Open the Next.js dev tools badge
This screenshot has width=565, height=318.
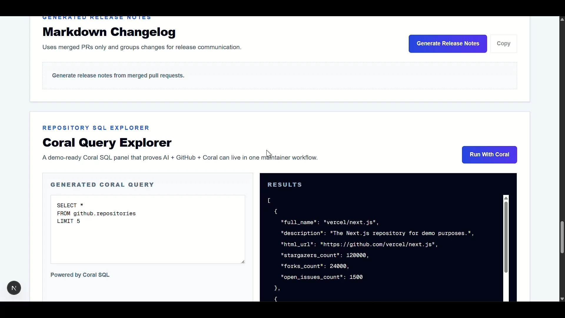point(14,288)
